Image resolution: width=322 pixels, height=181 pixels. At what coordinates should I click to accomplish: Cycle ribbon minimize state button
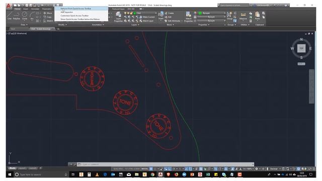coord(141,9)
